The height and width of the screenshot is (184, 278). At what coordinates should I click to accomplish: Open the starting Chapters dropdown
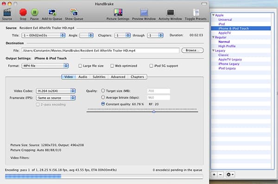pyautogui.click(x=122, y=35)
